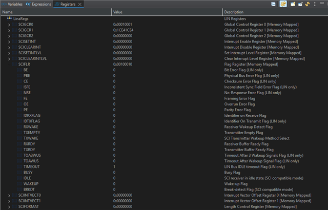Image resolution: width=328 pixels, height=210 pixels.
Task: Toggle the Continuous Refresh icon
Action: [x=283, y=4]
